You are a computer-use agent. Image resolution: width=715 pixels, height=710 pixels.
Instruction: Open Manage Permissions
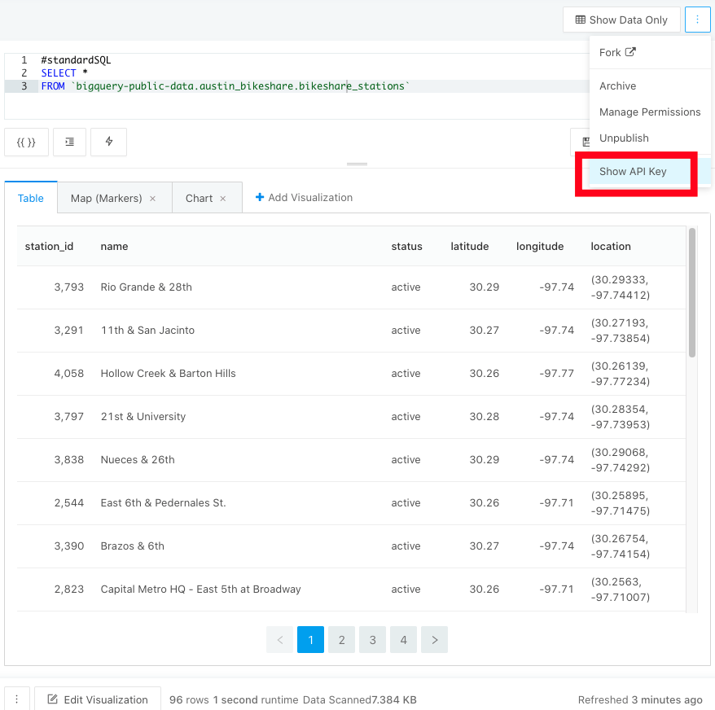(x=649, y=112)
